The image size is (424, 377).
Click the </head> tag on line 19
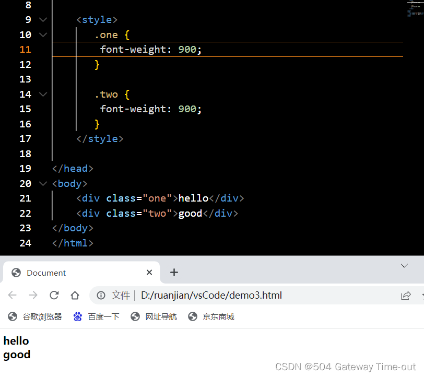(73, 169)
